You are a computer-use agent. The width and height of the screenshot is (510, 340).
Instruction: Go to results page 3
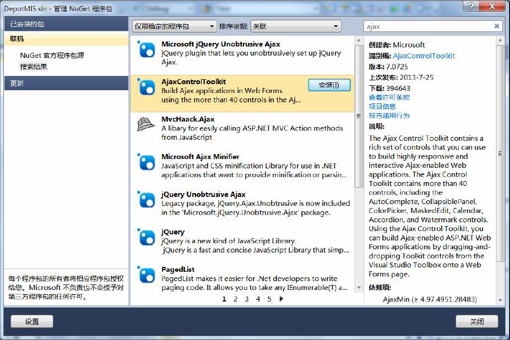tap(247, 299)
